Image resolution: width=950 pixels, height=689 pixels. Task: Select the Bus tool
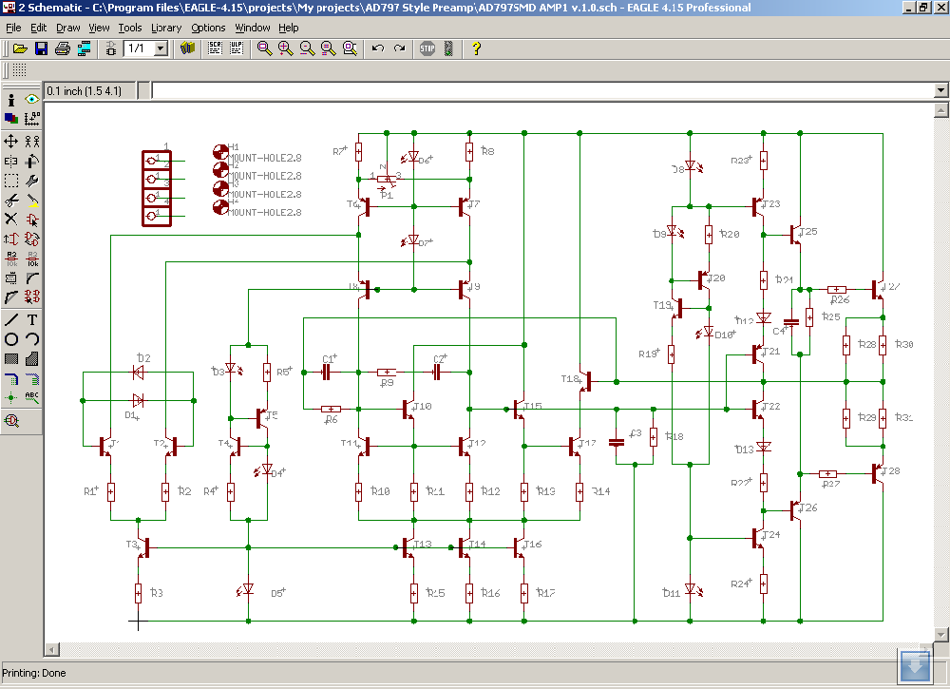click(x=10, y=379)
